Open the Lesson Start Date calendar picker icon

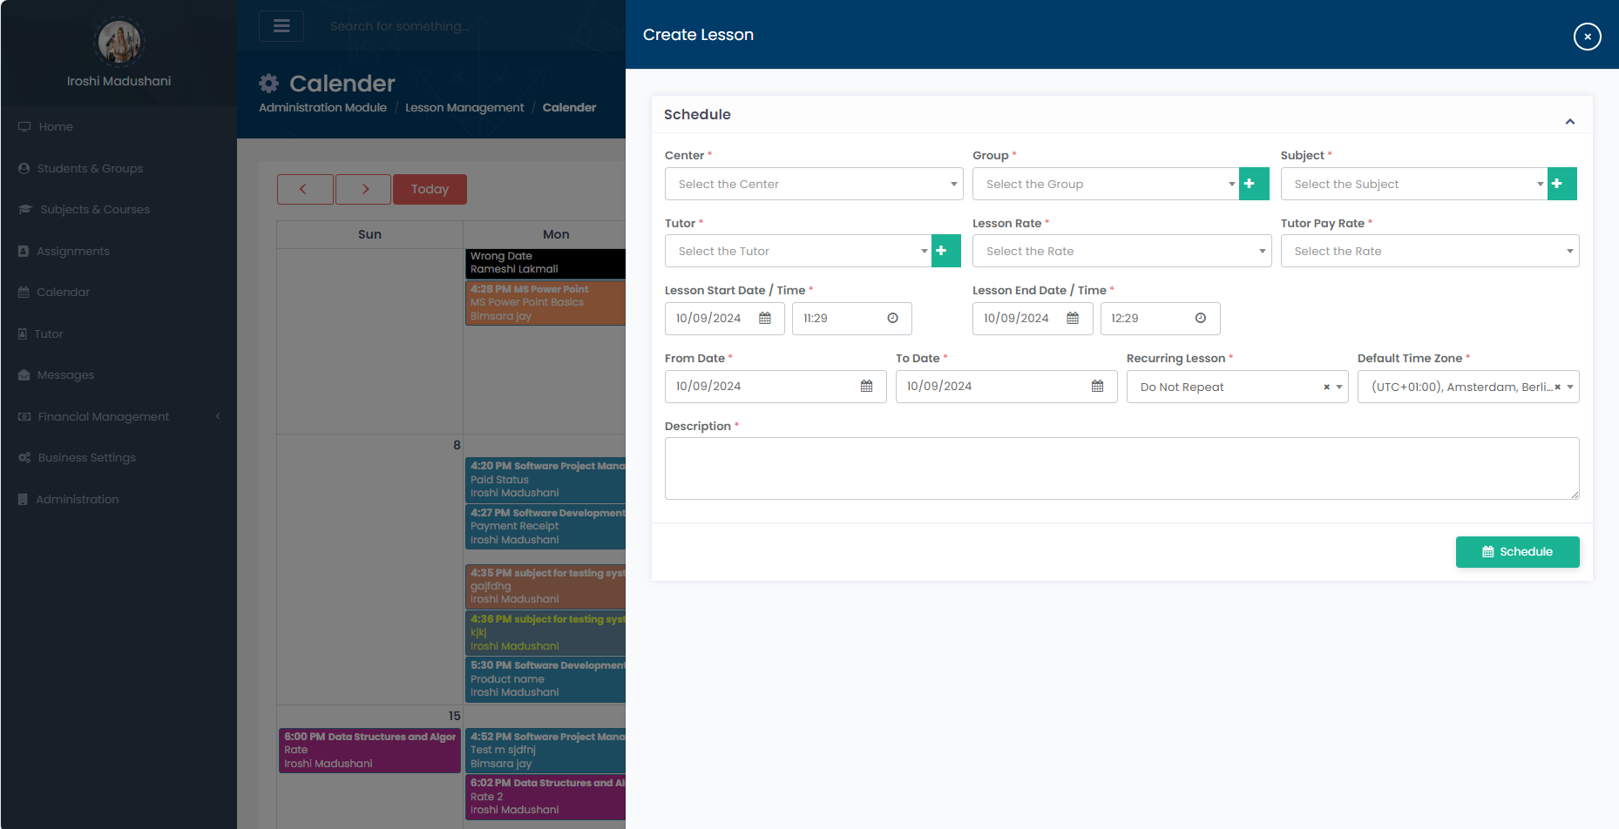coord(764,319)
